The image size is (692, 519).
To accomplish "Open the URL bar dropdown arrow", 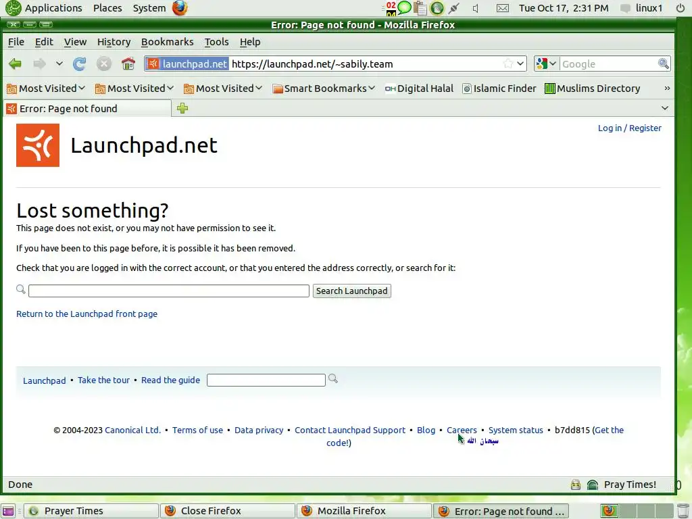I will click(x=521, y=64).
